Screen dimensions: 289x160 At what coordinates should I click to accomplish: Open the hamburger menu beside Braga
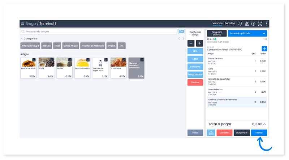click(22, 24)
